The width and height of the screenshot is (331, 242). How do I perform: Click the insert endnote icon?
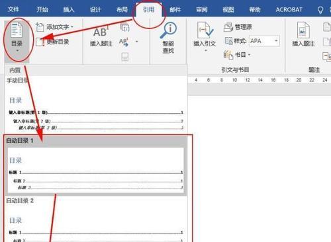coord(124,27)
